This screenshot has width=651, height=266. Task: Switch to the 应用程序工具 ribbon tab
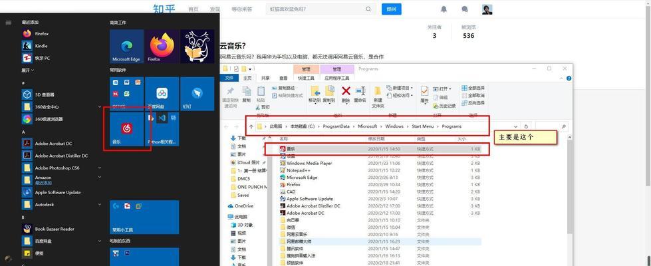[336, 78]
